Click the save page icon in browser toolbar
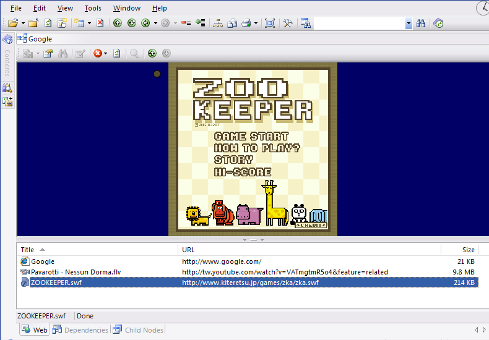 click(x=28, y=54)
